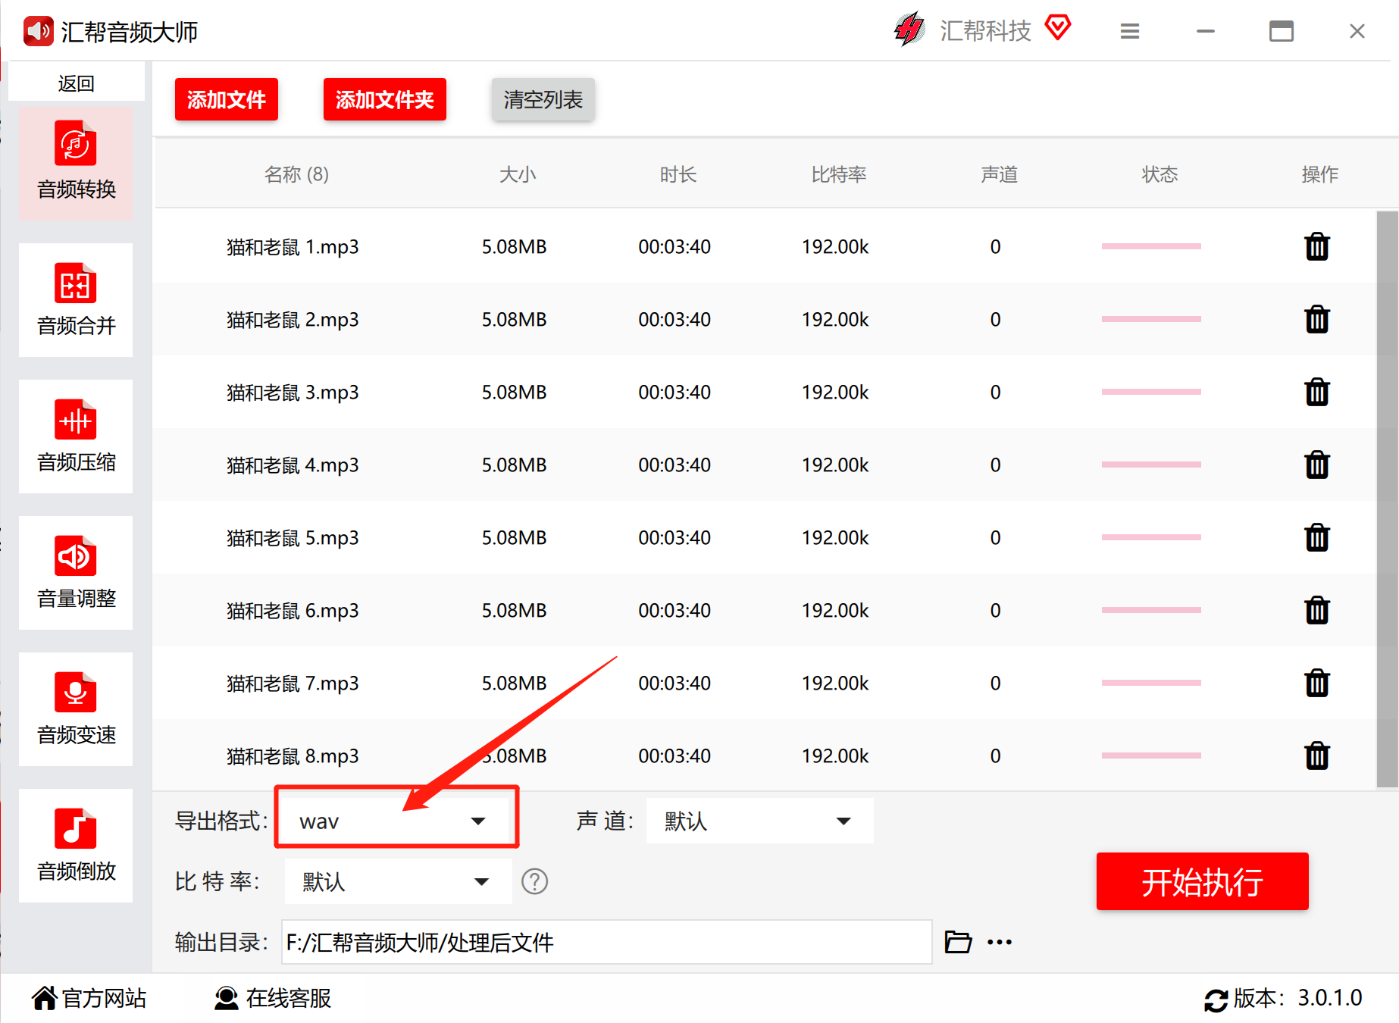This screenshot has height=1023, width=1399.
Task: Click the 输出目录 output path field
Action: 606,942
